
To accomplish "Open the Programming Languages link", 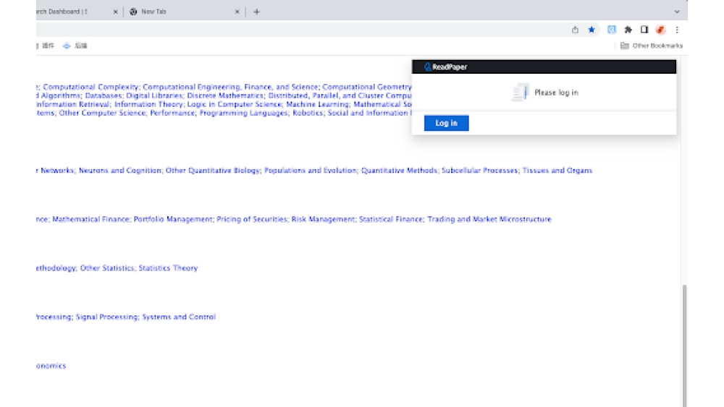I will (243, 113).
